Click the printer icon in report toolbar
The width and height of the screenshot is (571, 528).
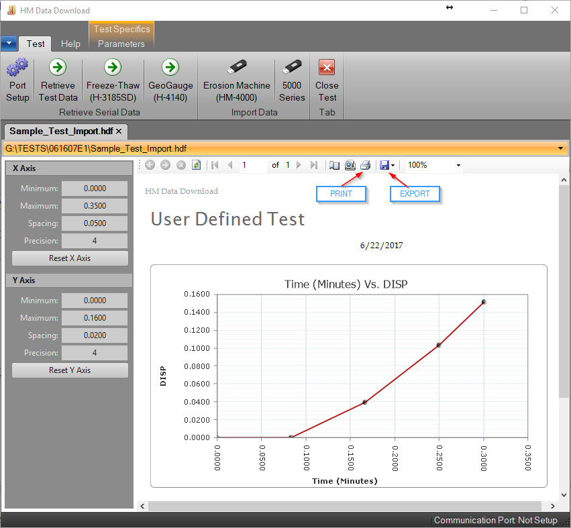[x=365, y=165]
